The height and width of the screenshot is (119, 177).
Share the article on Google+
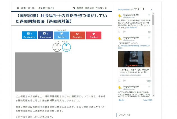(x=78, y=35)
